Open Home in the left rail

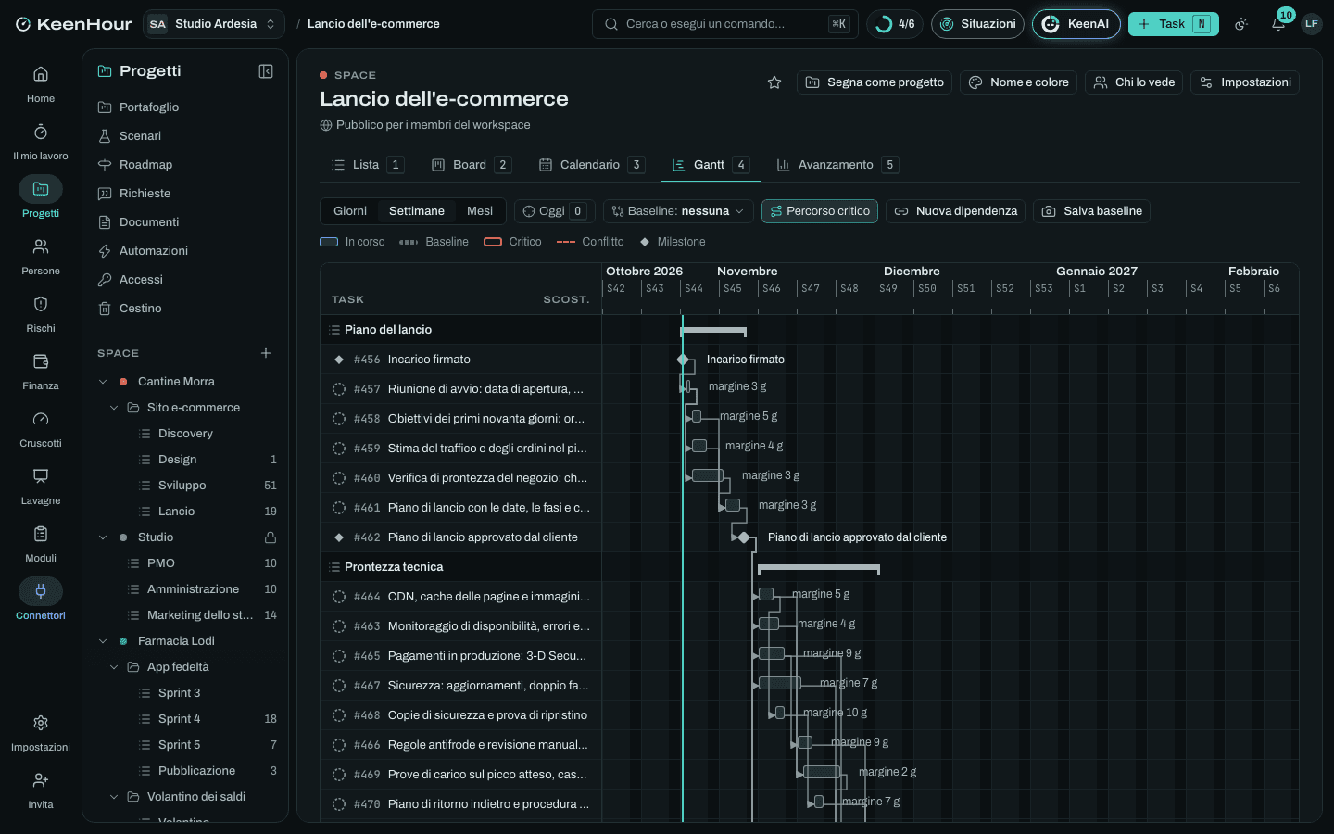click(41, 83)
